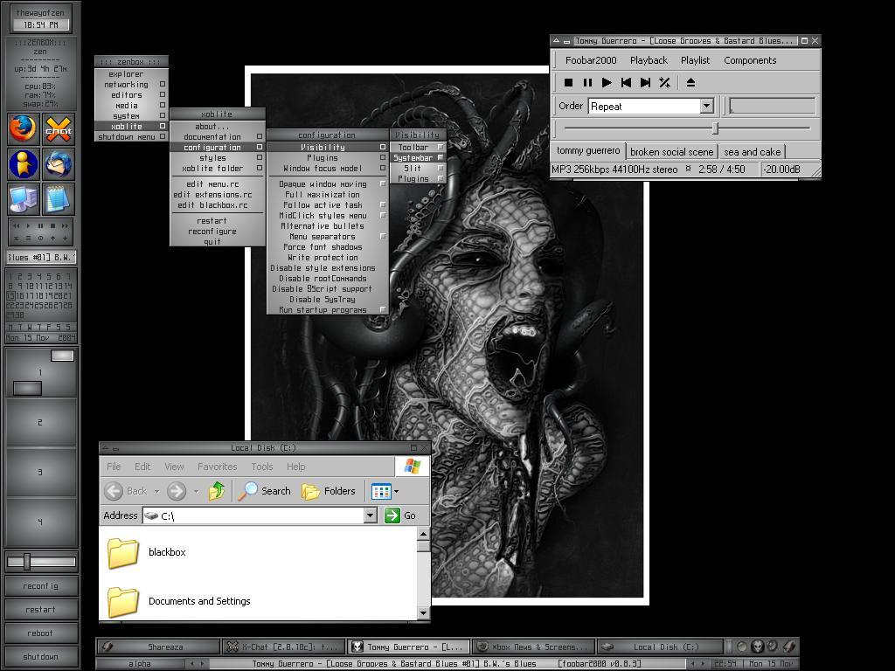
Task: Toggle Systembar visibility checkbox
Action: coord(441,157)
